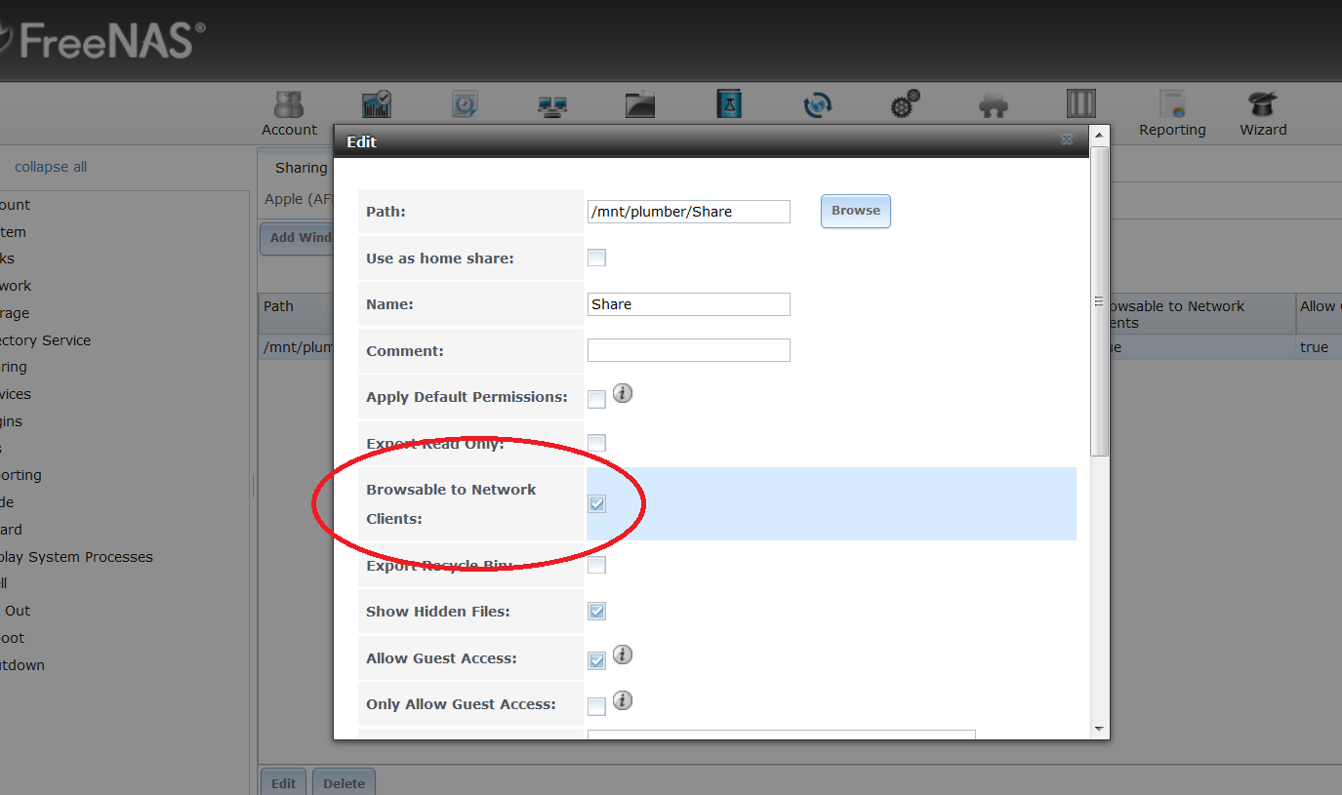Click the Edit button below the share table

point(284,782)
